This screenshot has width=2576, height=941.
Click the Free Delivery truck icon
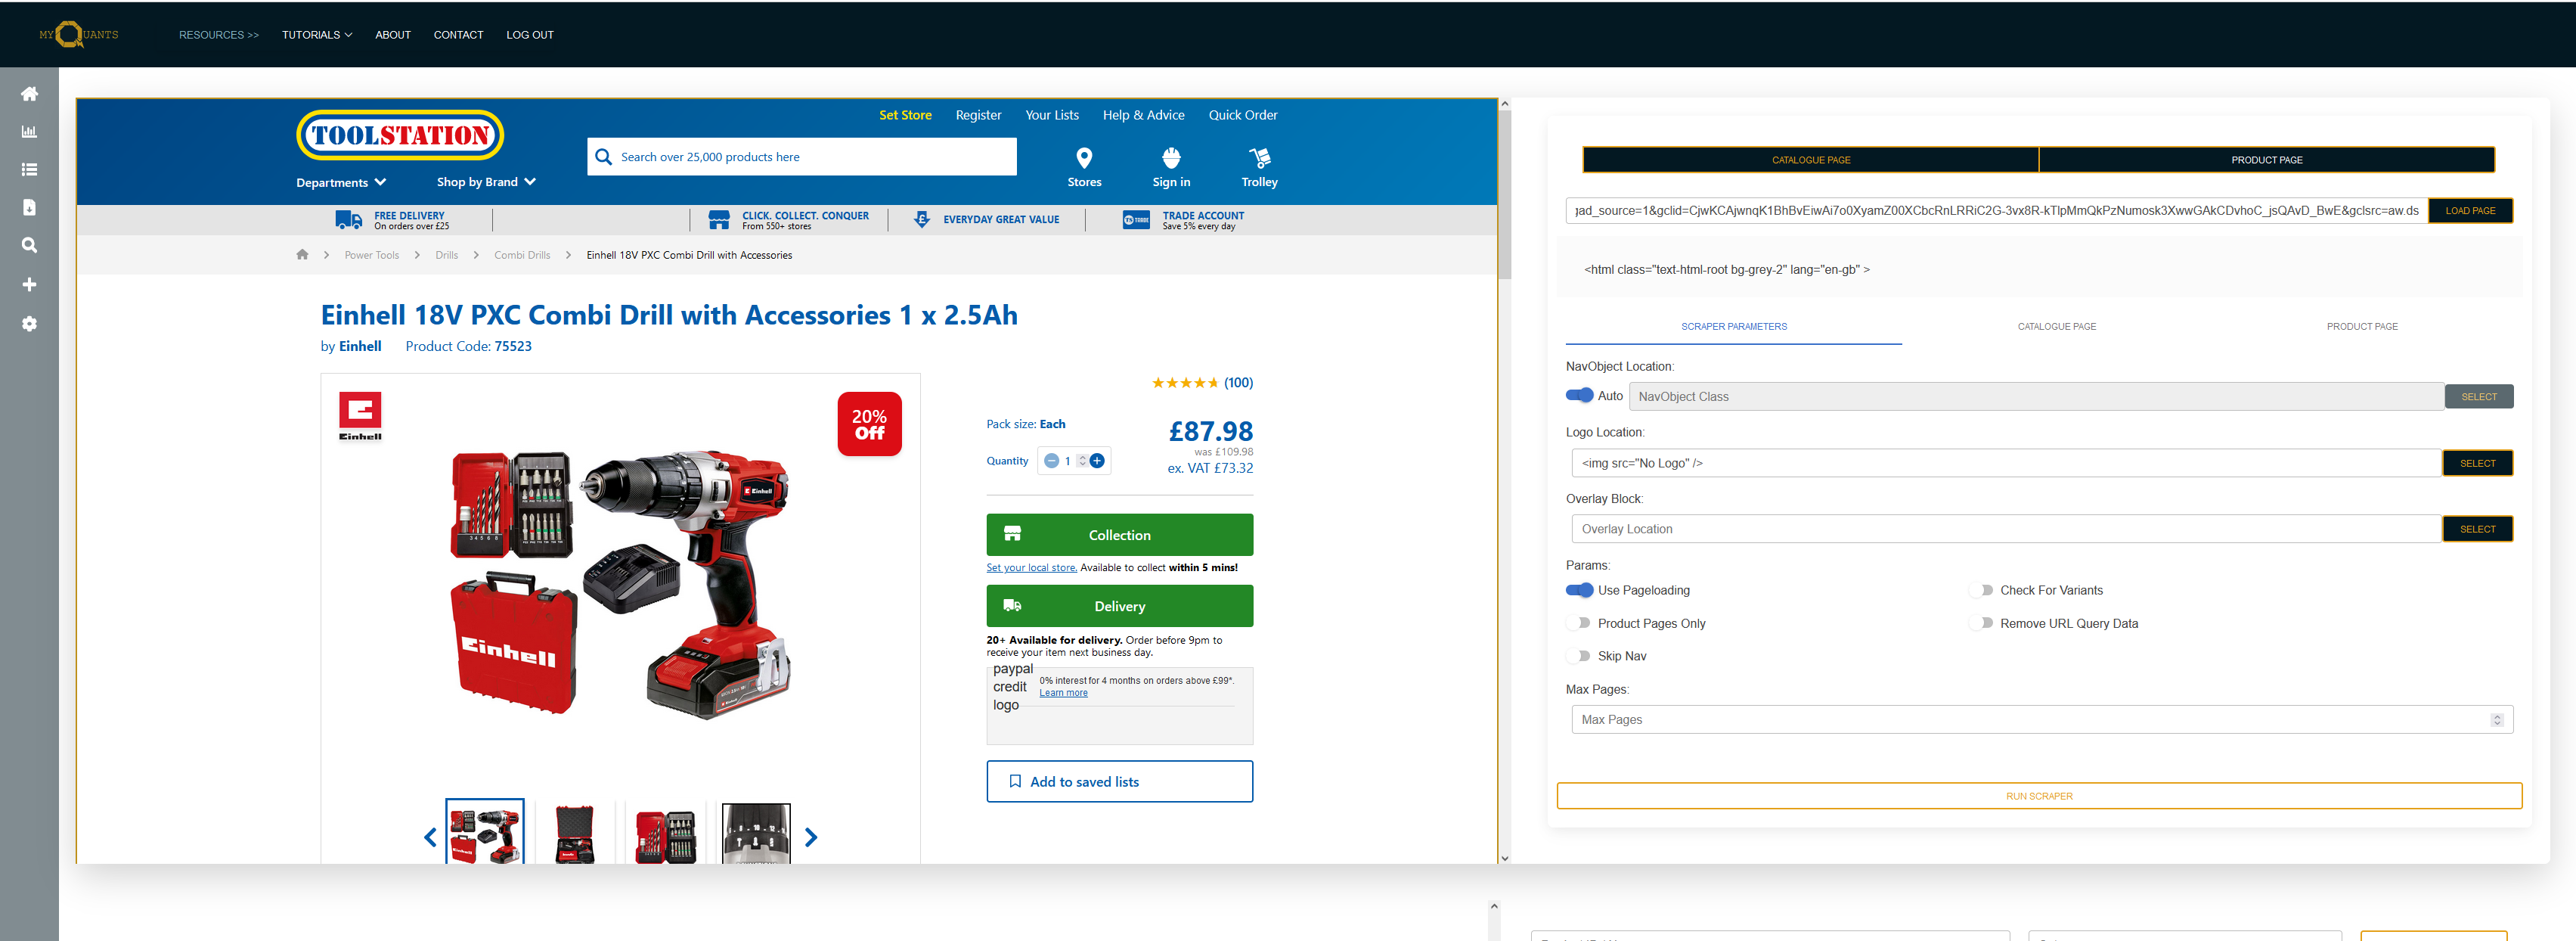349,220
